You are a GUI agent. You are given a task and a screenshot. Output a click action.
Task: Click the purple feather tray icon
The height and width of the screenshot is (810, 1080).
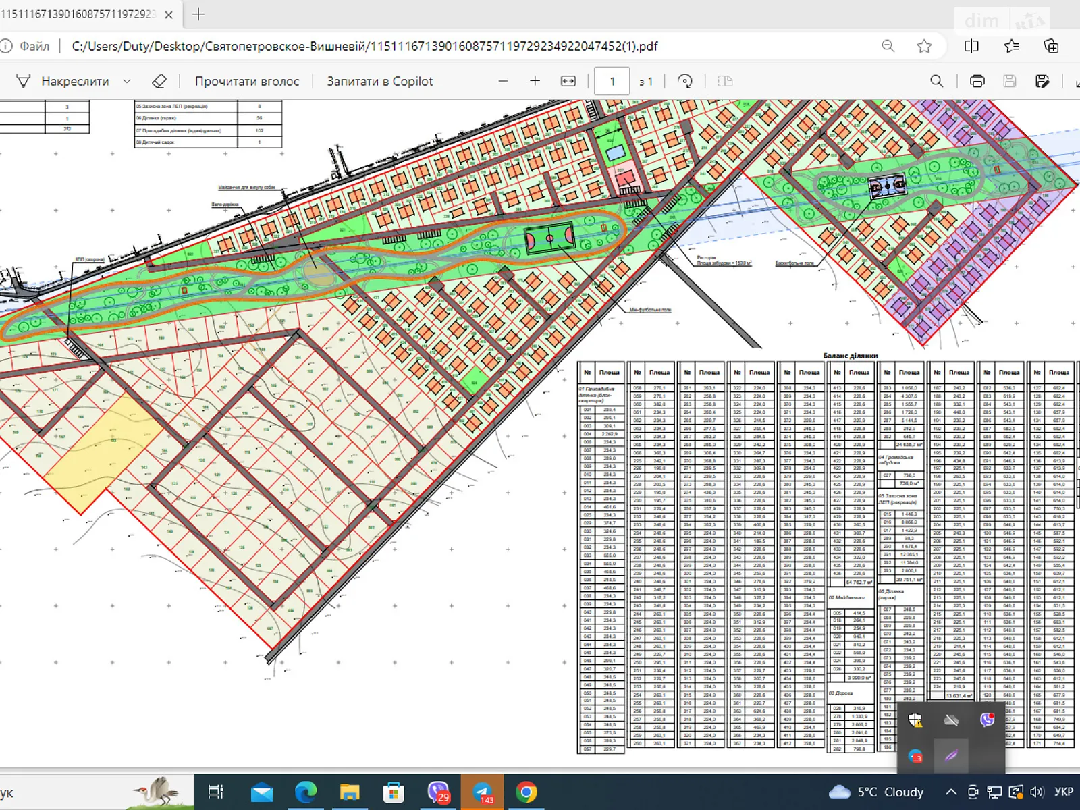point(951,756)
